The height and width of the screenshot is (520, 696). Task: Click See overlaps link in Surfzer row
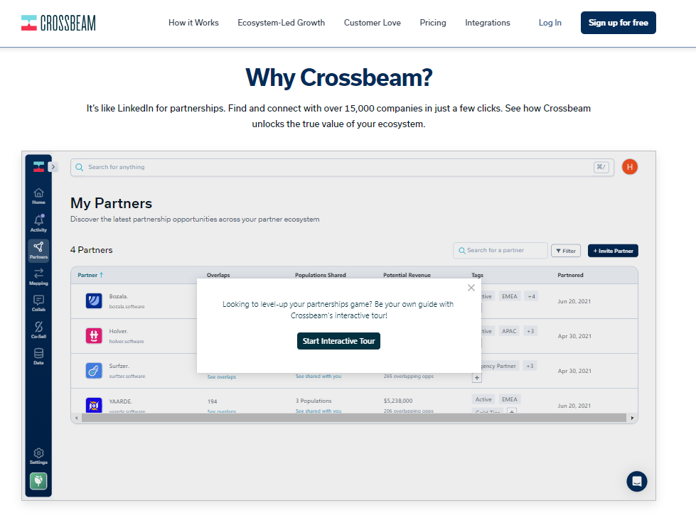coord(222,377)
